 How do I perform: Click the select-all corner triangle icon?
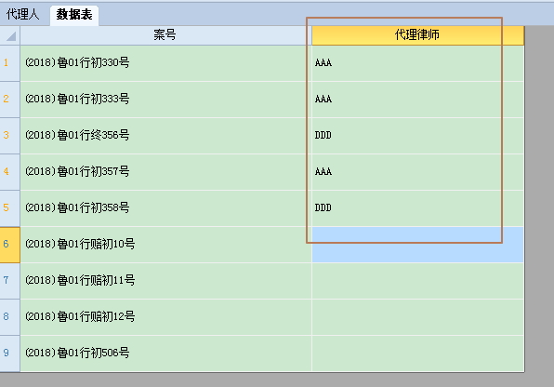tap(11, 36)
